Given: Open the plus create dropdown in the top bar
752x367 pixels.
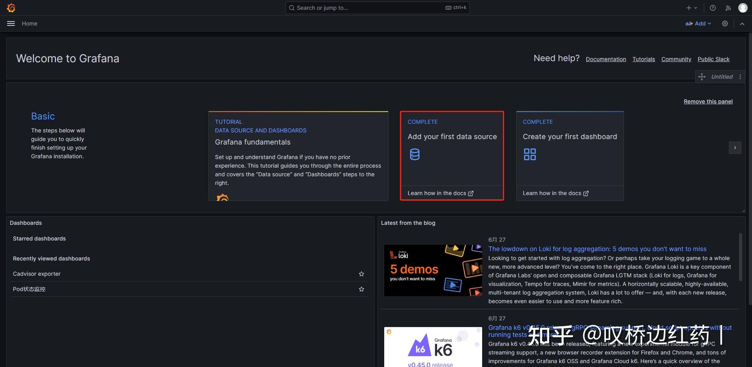Looking at the screenshot, I should (x=691, y=7).
